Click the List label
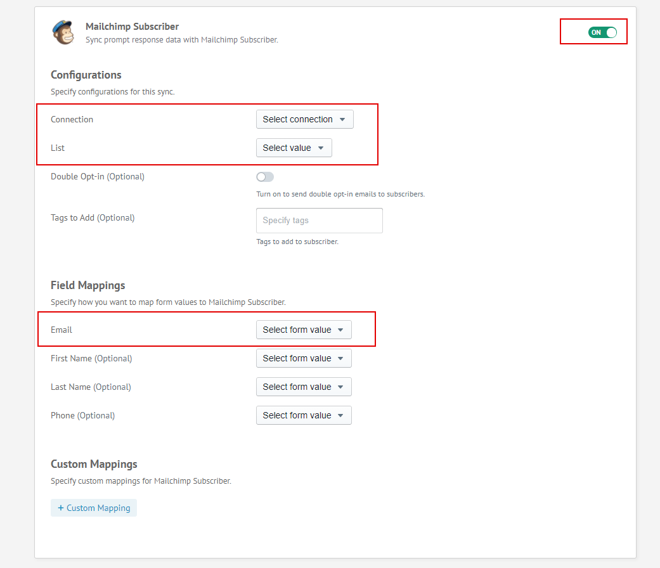Screen dimensions: 660x568 coord(58,148)
